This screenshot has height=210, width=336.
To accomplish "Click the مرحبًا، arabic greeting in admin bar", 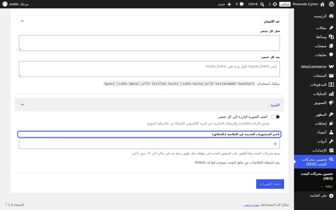I will (x=19, y=4).
